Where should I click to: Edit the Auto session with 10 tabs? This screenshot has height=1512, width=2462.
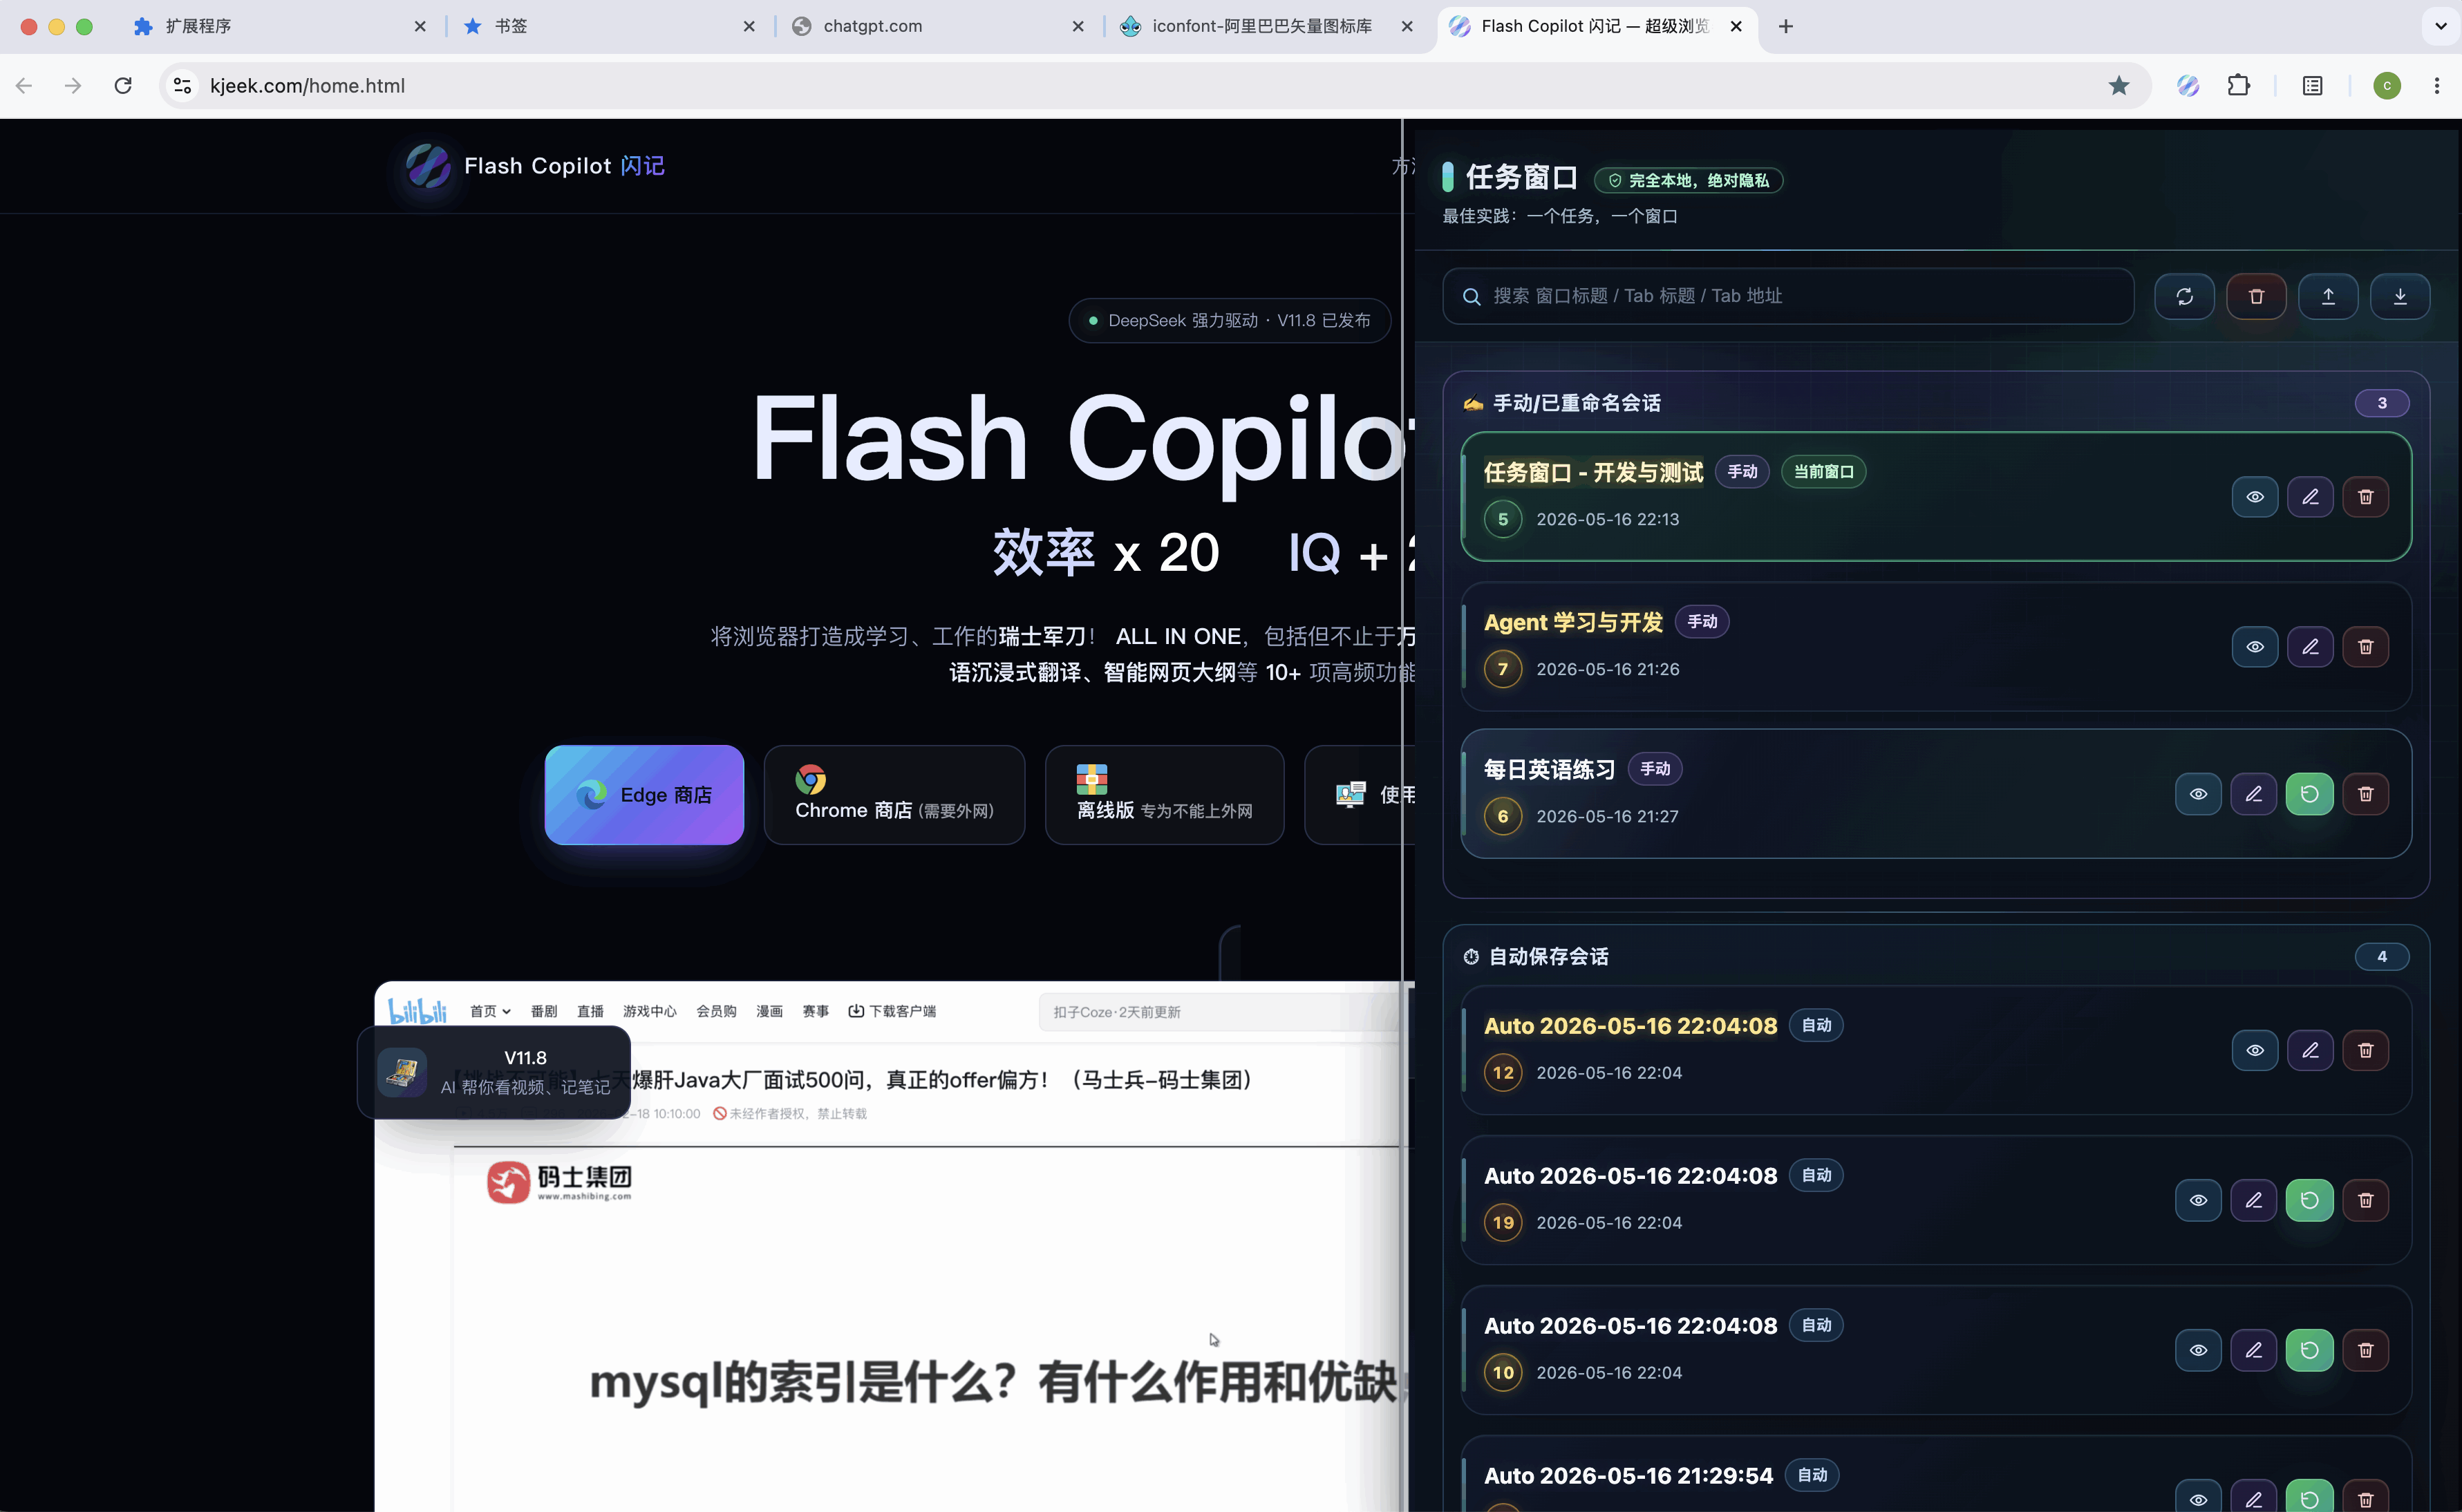2254,1350
